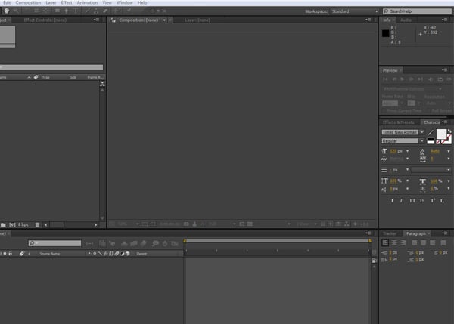Switch to Effect Controls tab
Viewport: 454px width, 324px height.
point(45,20)
